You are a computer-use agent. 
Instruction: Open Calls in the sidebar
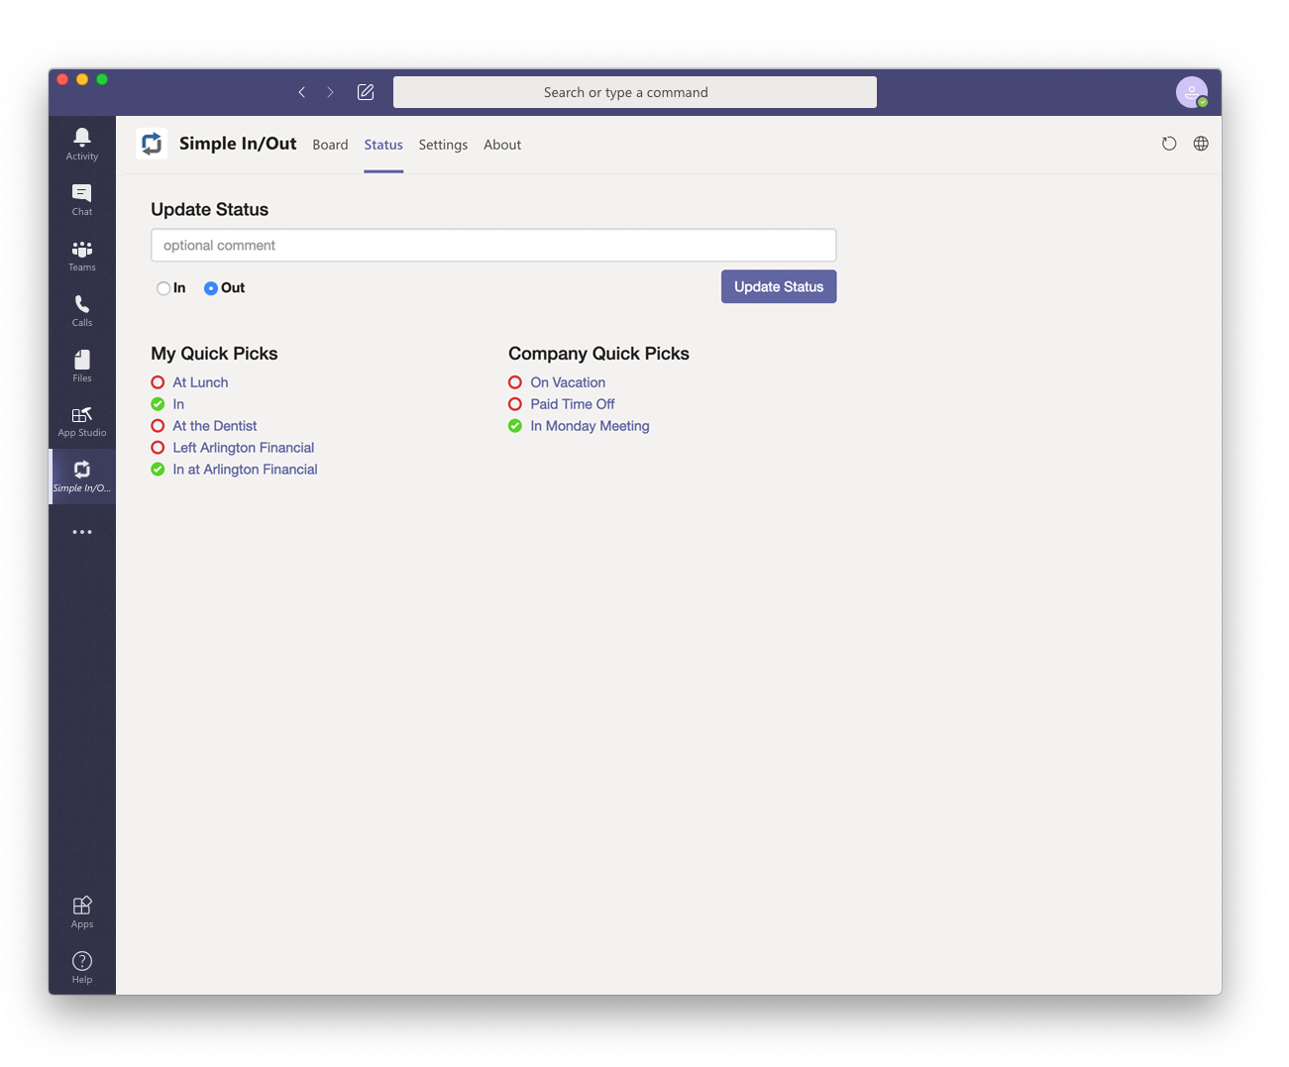point(82,310)
